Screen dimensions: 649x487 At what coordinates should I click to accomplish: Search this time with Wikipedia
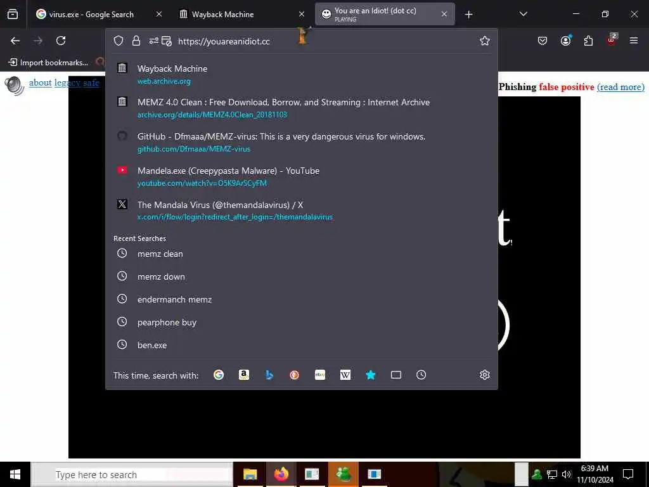345,375
